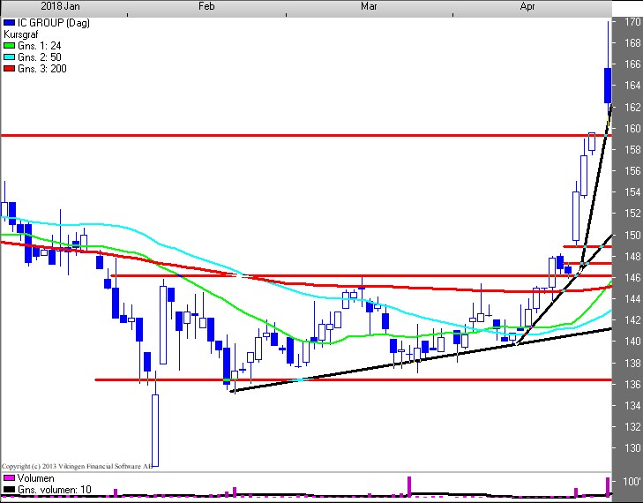This screenshot has height=503, width=643.
Task: Select the latest blue candlestick near 164
Action: tap(609, 86)
